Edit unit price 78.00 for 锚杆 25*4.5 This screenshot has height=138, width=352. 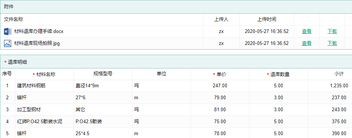click(220, 134)
